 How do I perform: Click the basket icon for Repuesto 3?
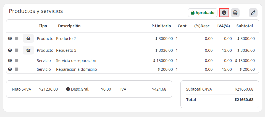pyautogui.click(x=28, y=50)
